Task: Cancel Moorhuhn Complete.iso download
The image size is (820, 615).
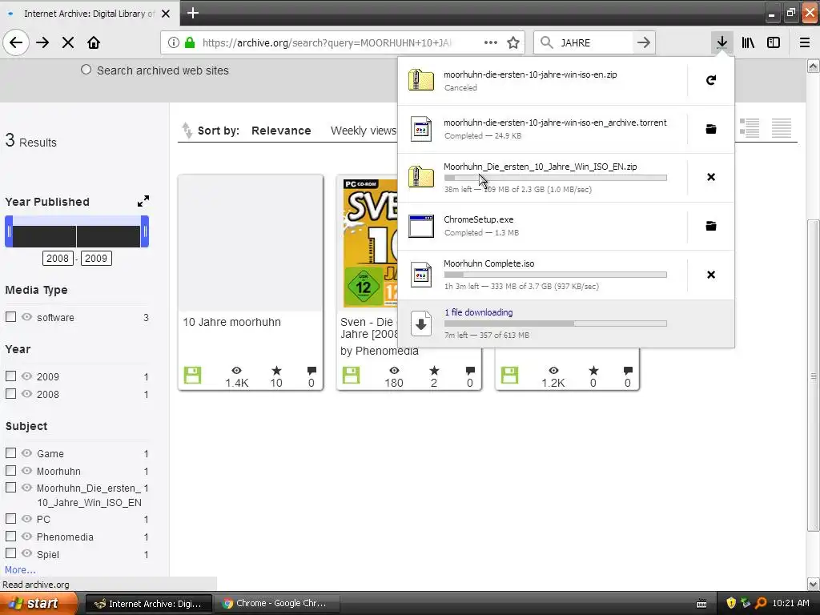Action: pyautogui.click(x=711, y=275)
